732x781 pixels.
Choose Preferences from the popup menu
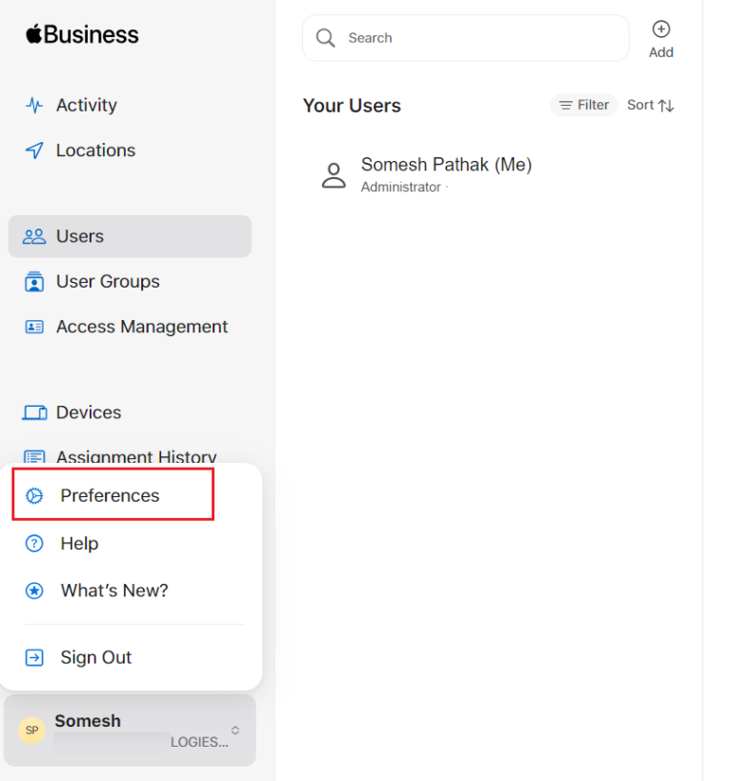tap(113, 494)
